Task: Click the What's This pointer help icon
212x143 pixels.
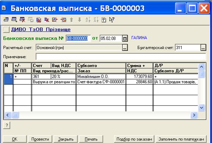Action: coord(112,20)
